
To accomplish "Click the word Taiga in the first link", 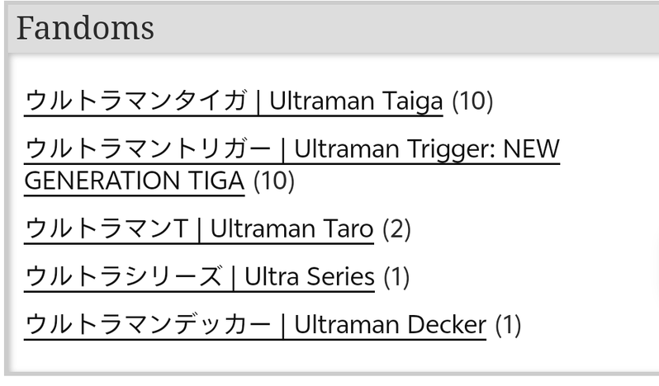I will [413, 101].
